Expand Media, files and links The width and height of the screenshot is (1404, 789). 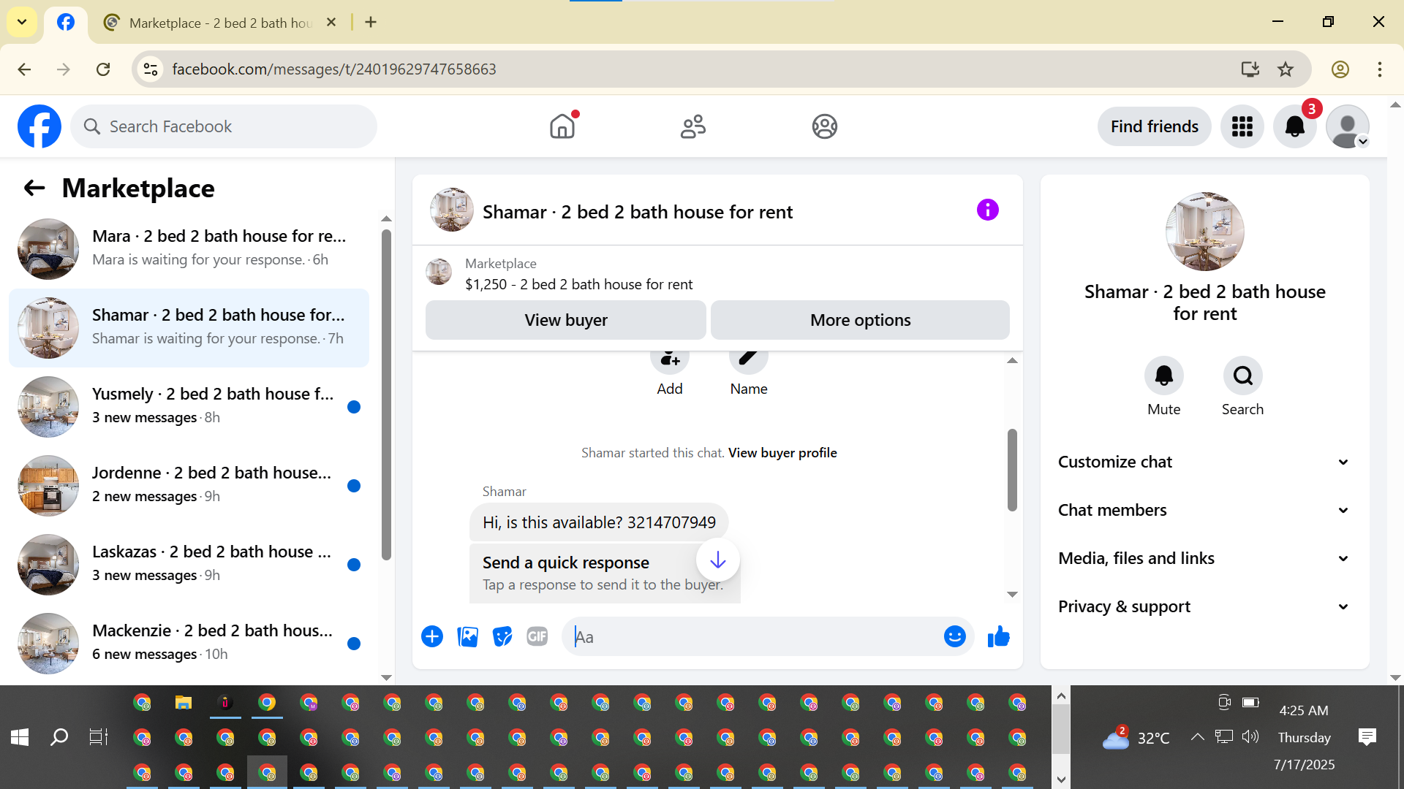pos(1204,558)
